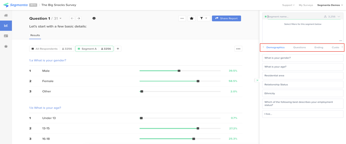Screen dimensions: 346x144
Task: Open the question number dropdown beside 31
Action: point(61,18)
